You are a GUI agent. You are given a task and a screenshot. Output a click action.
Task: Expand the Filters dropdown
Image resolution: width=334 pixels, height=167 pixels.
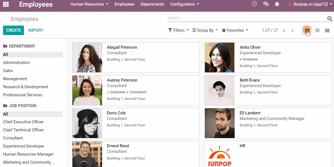pyautogui.click(x=178, y=30)
